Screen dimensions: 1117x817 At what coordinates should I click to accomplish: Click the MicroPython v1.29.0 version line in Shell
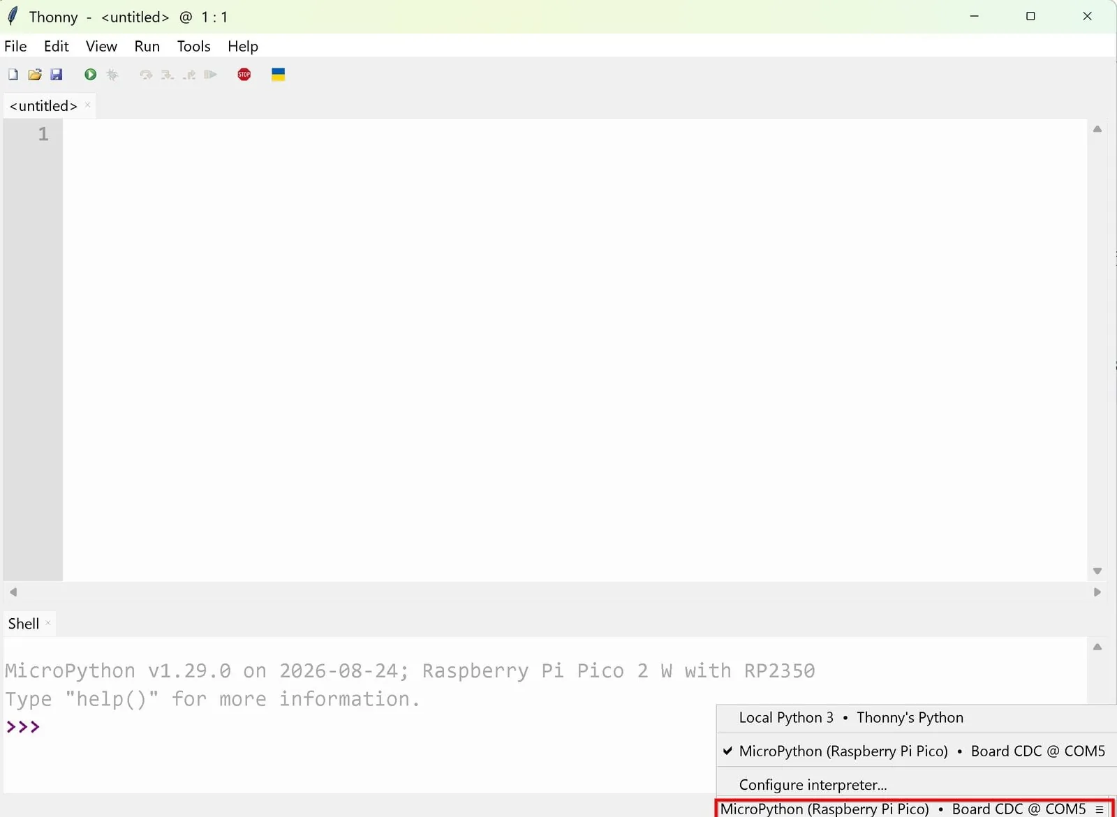pyautogui.click(x=410, y=670)
